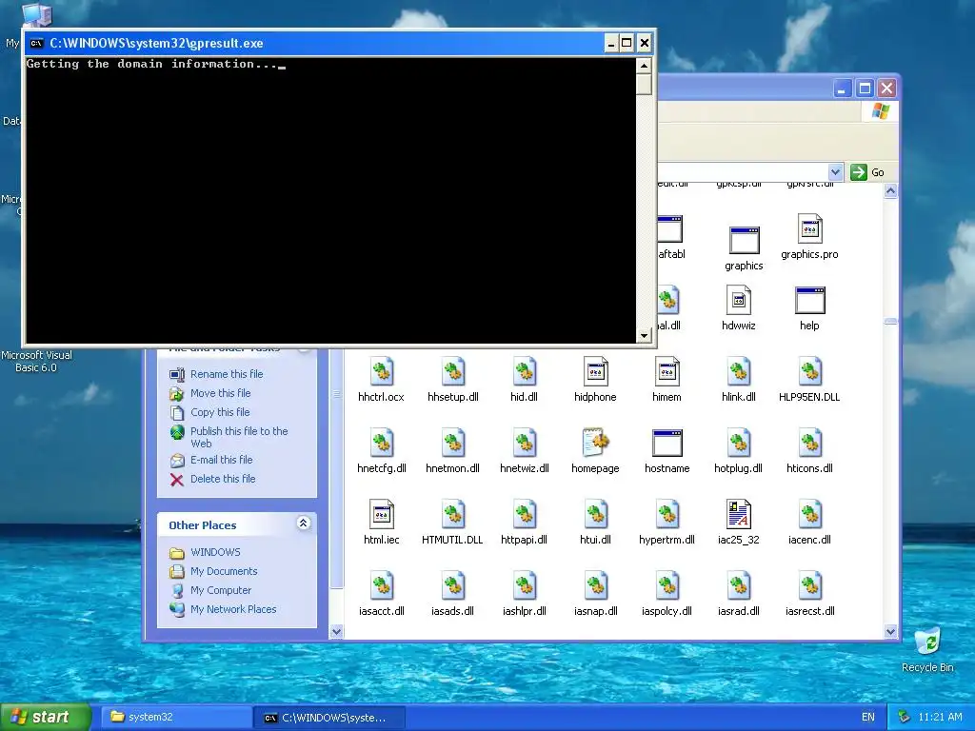Click the Explorer file list scrollbar thumb
Screen dimensions: 975x731
890,322
